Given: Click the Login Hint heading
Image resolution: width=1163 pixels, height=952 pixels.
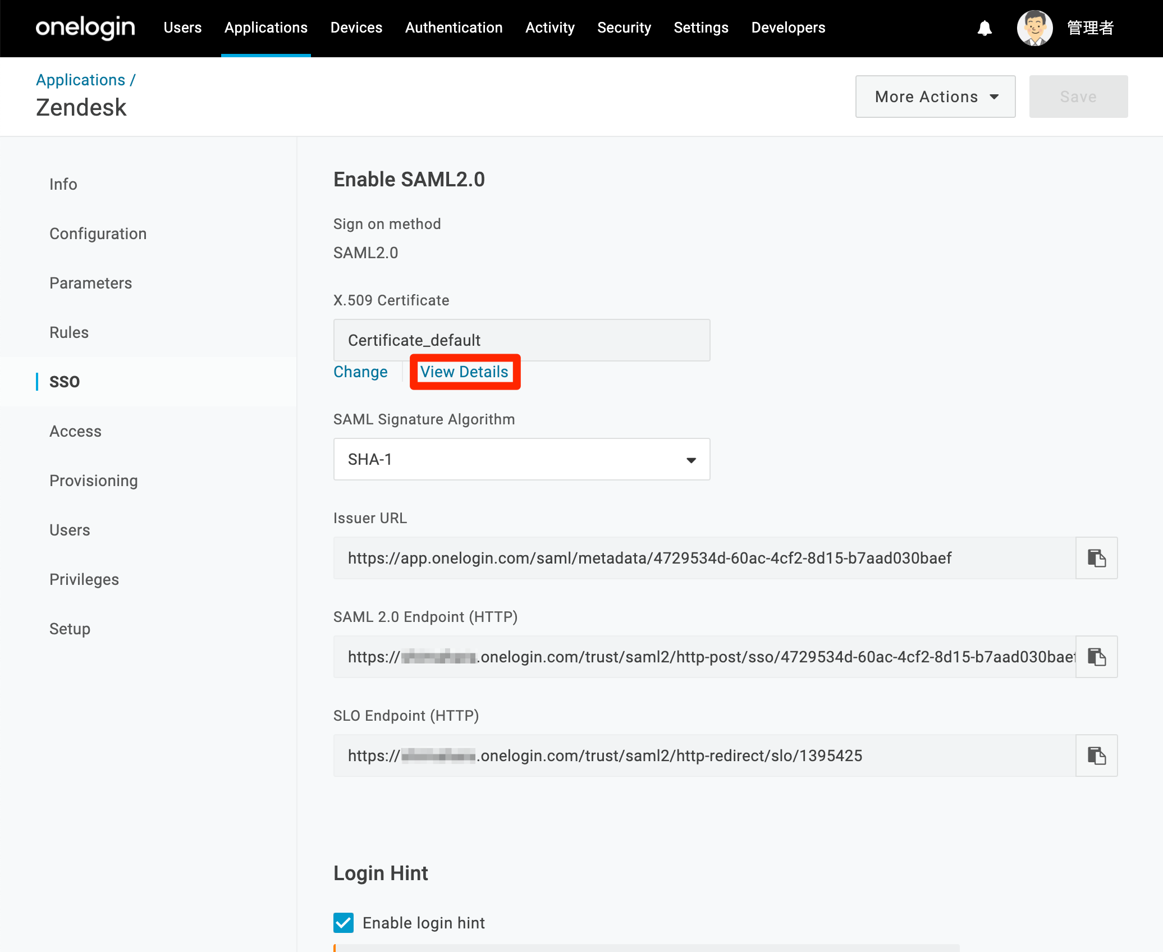Looking at the screenshot, I should click(x=381, y=873).
